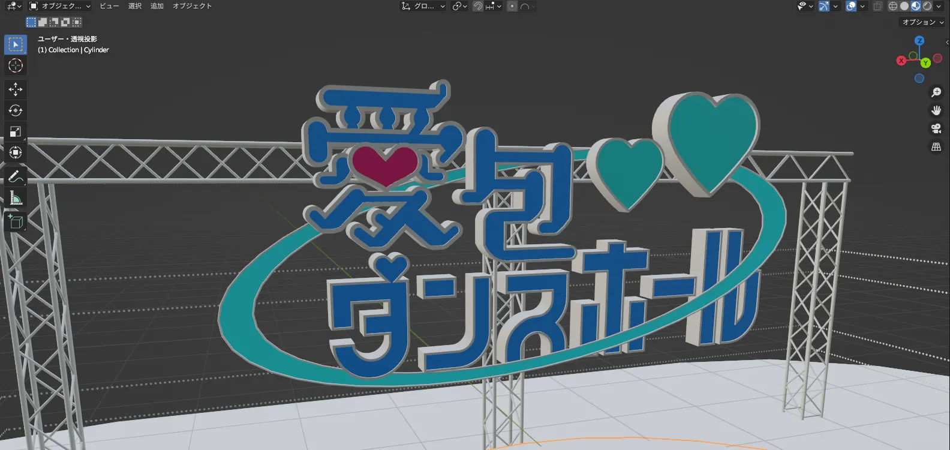Select the new-selection mode icon

tap(31, 22)
